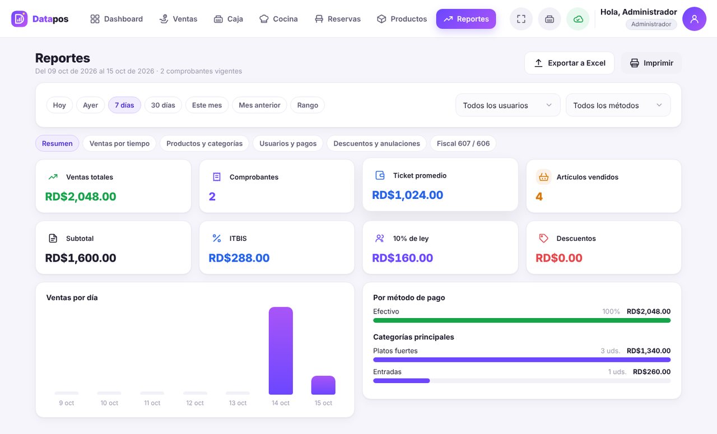Select the 30 días period filter

point(163,105)
